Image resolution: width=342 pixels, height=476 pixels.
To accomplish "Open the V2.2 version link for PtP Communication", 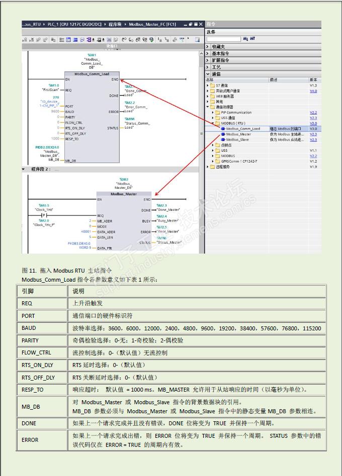I will click(313, 112).
